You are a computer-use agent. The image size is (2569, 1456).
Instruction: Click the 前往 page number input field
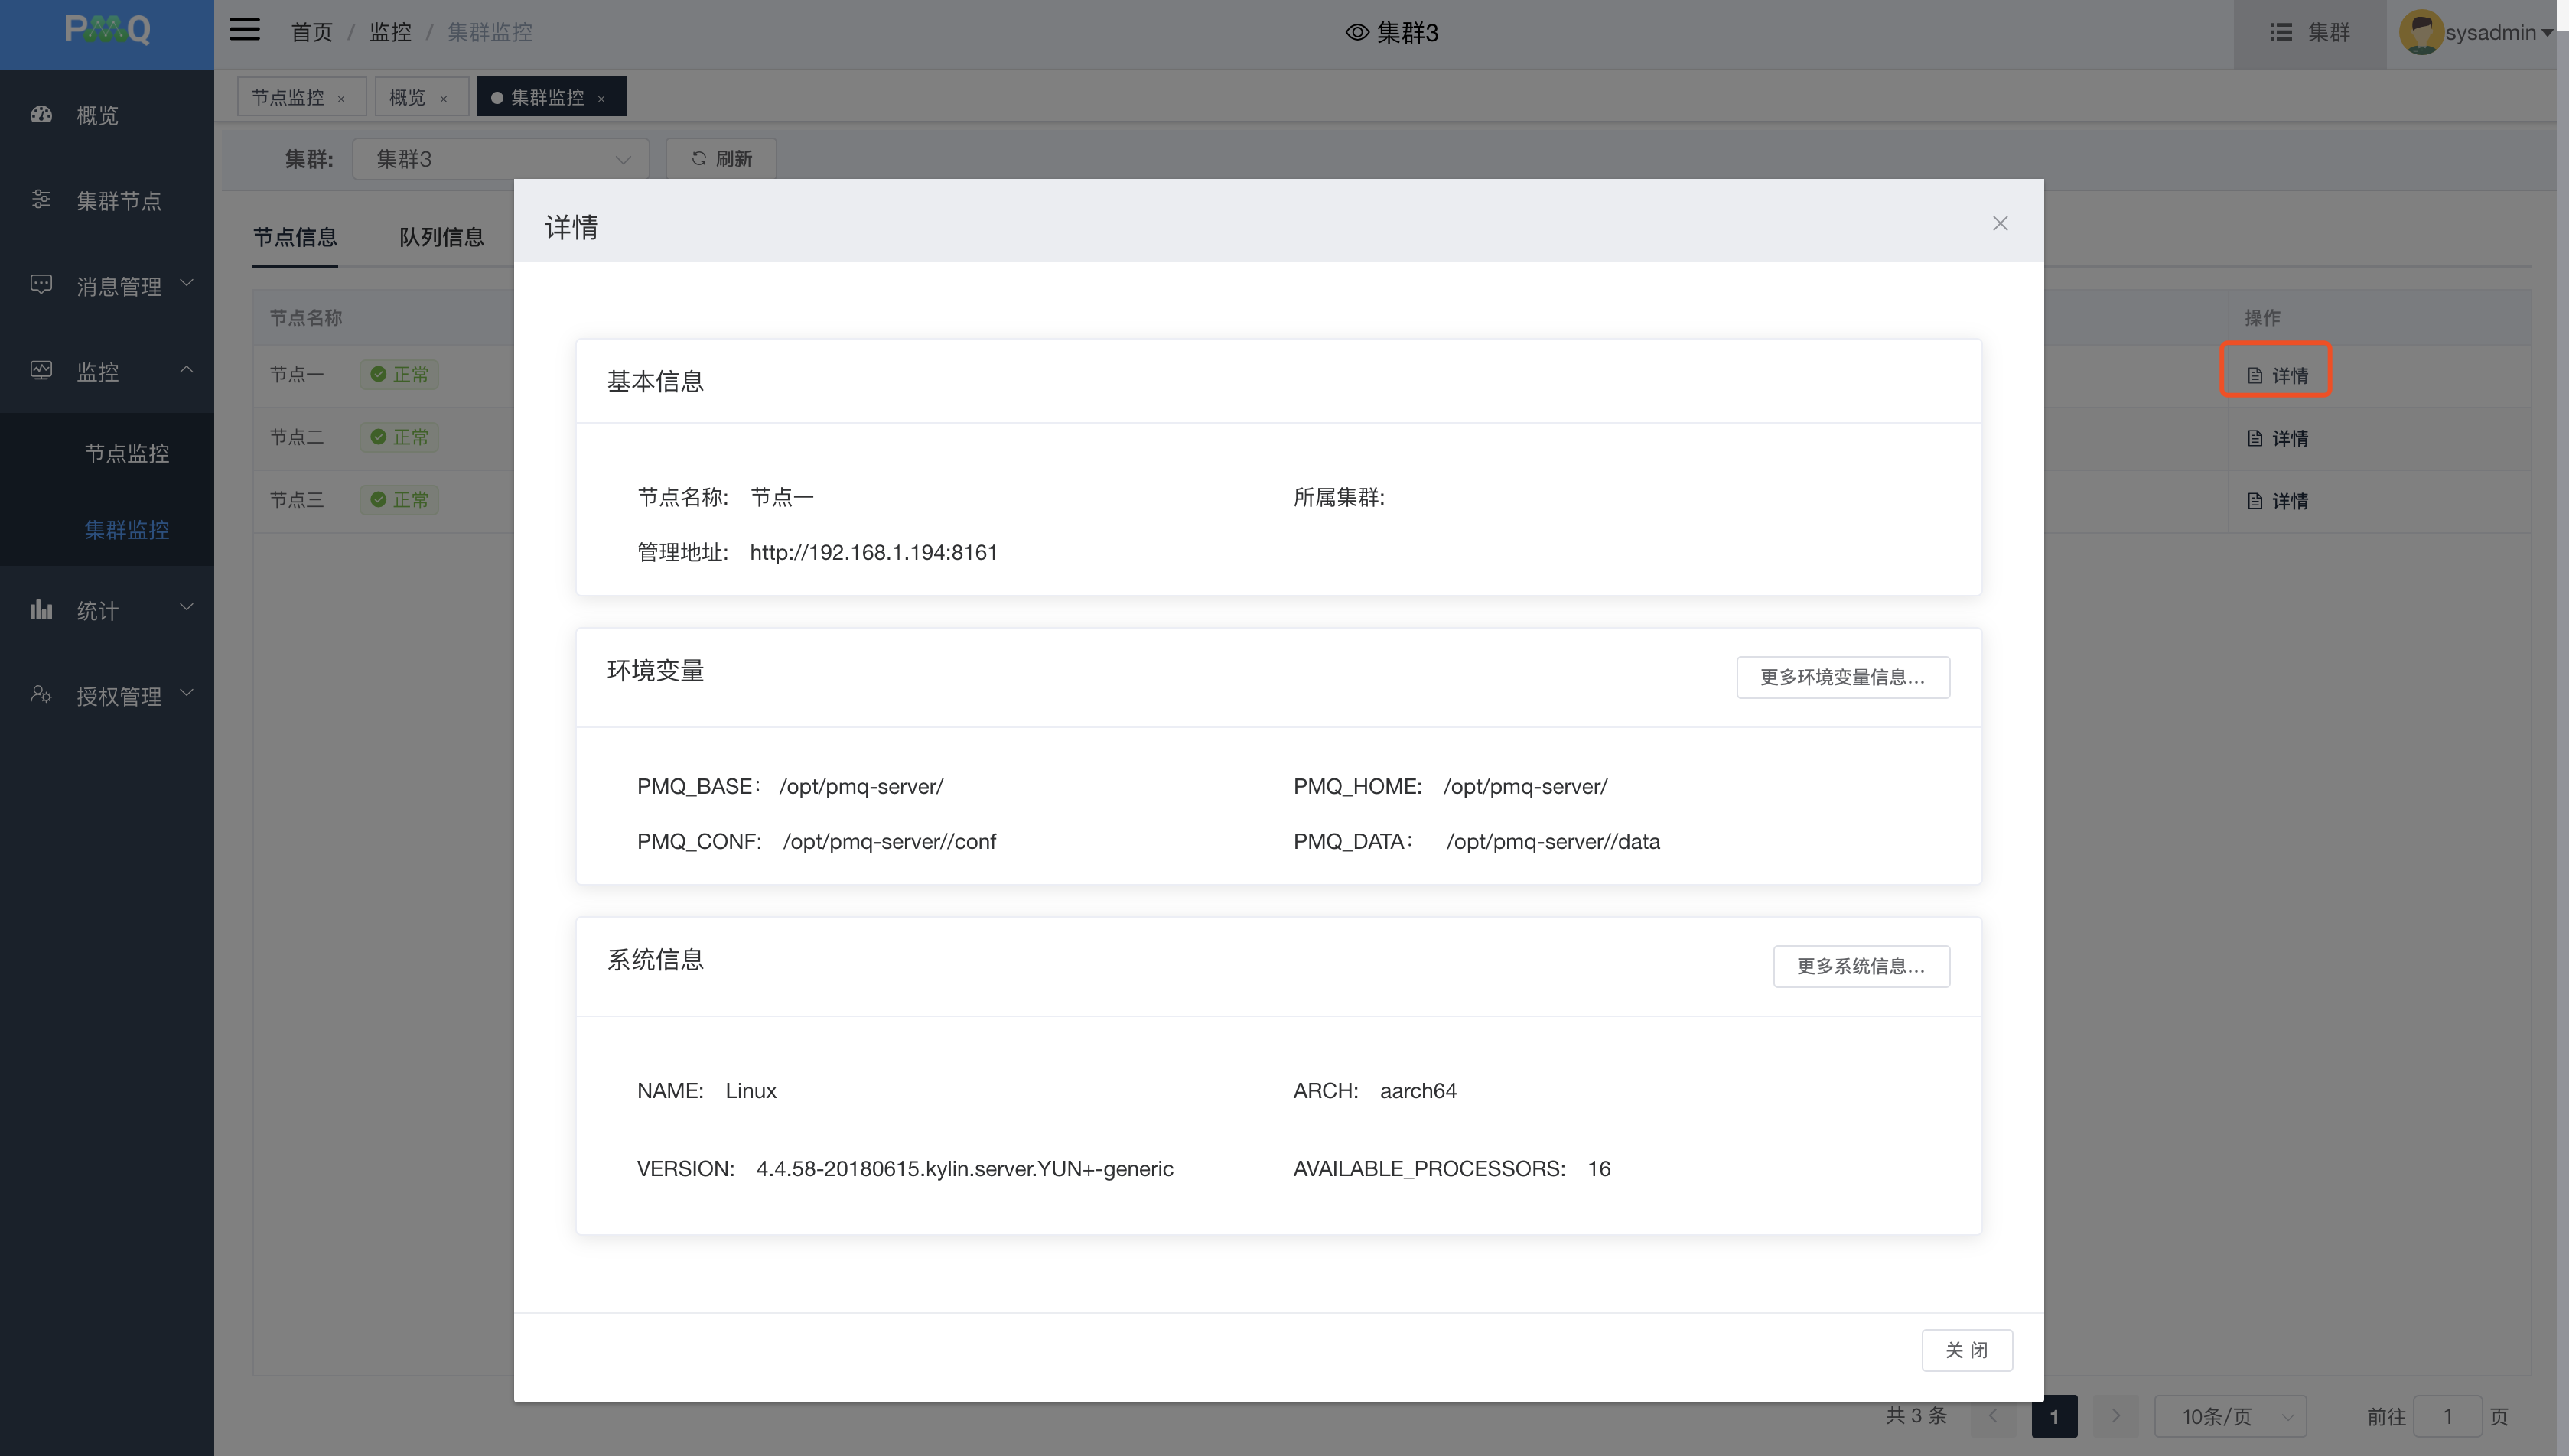pyautogui.click(x=2447, y=1416)
